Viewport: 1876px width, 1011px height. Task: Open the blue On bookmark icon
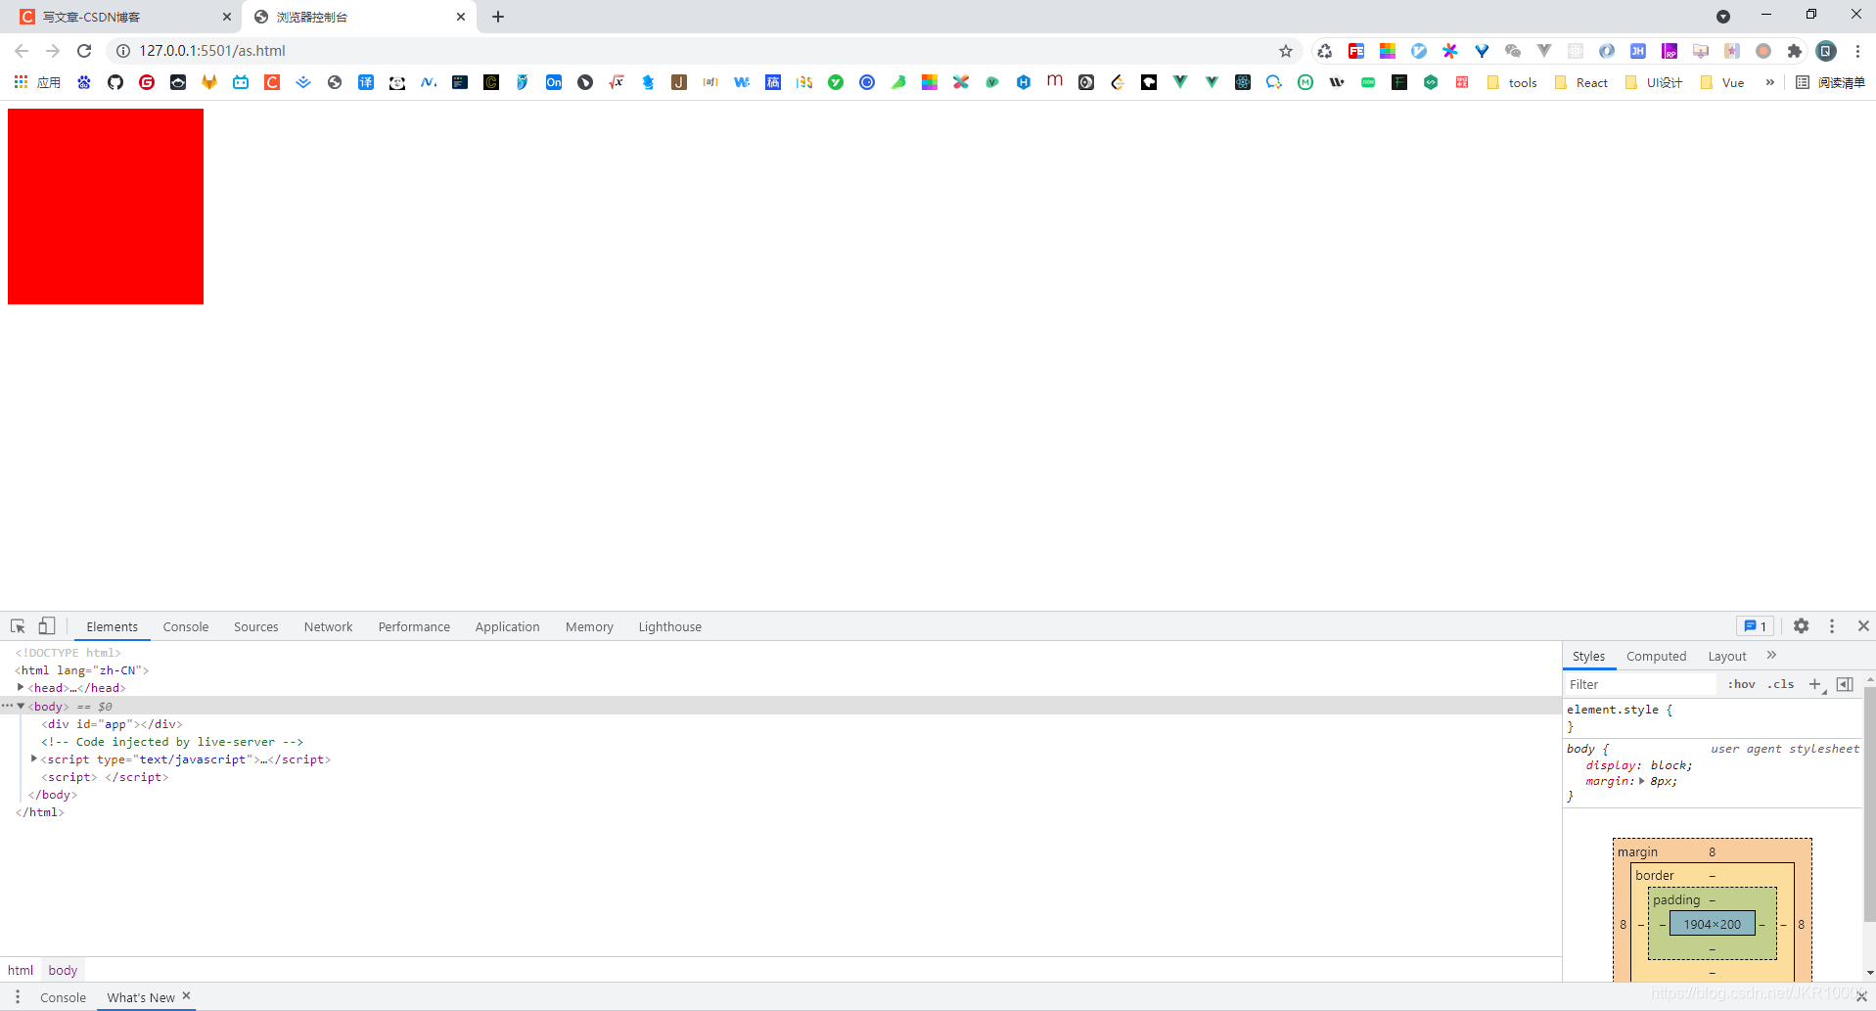(554, 82)
